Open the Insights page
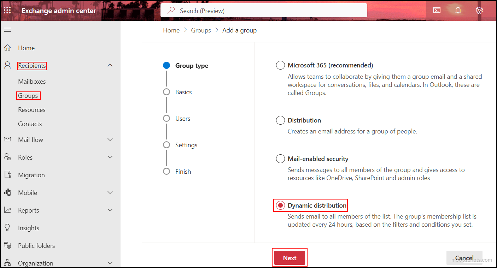This screenshot has width=497, height=268. pyautogui.click(x=29, y=228)
